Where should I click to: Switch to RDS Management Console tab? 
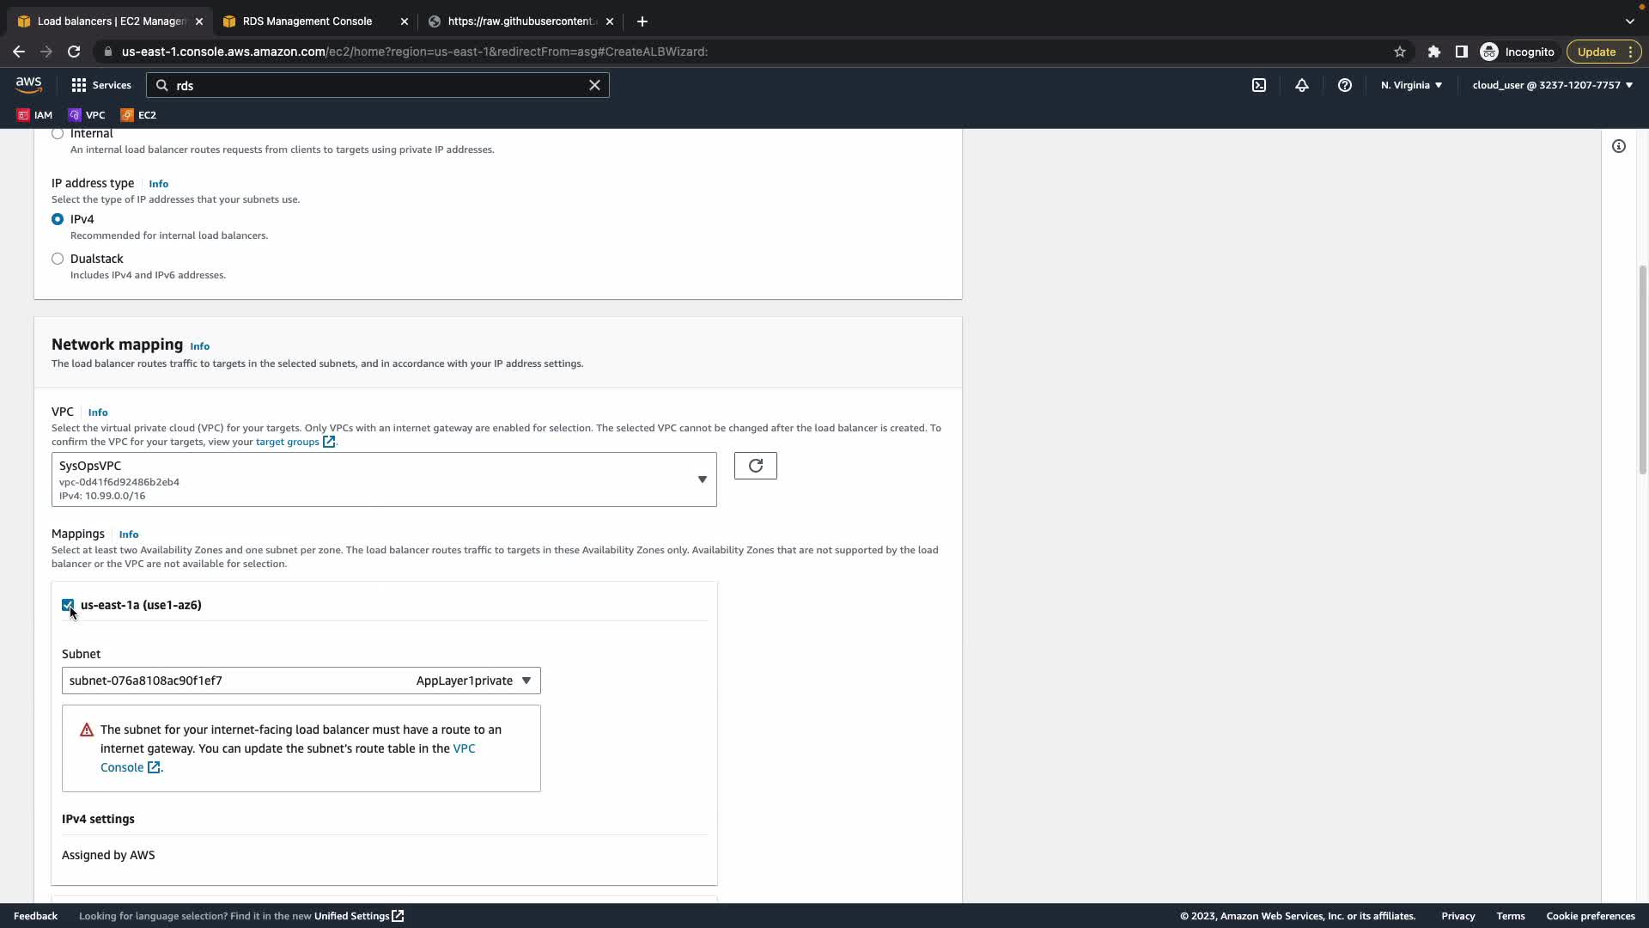[307, 21]
